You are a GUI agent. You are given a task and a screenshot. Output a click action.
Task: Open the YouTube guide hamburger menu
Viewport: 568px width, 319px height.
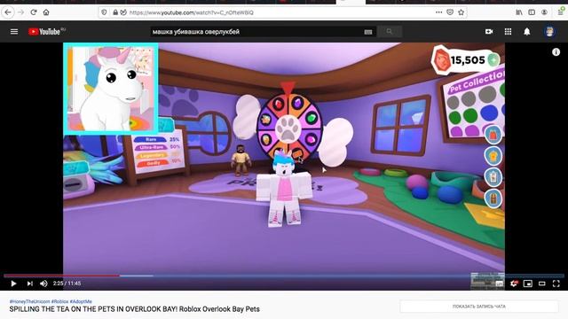14,32
